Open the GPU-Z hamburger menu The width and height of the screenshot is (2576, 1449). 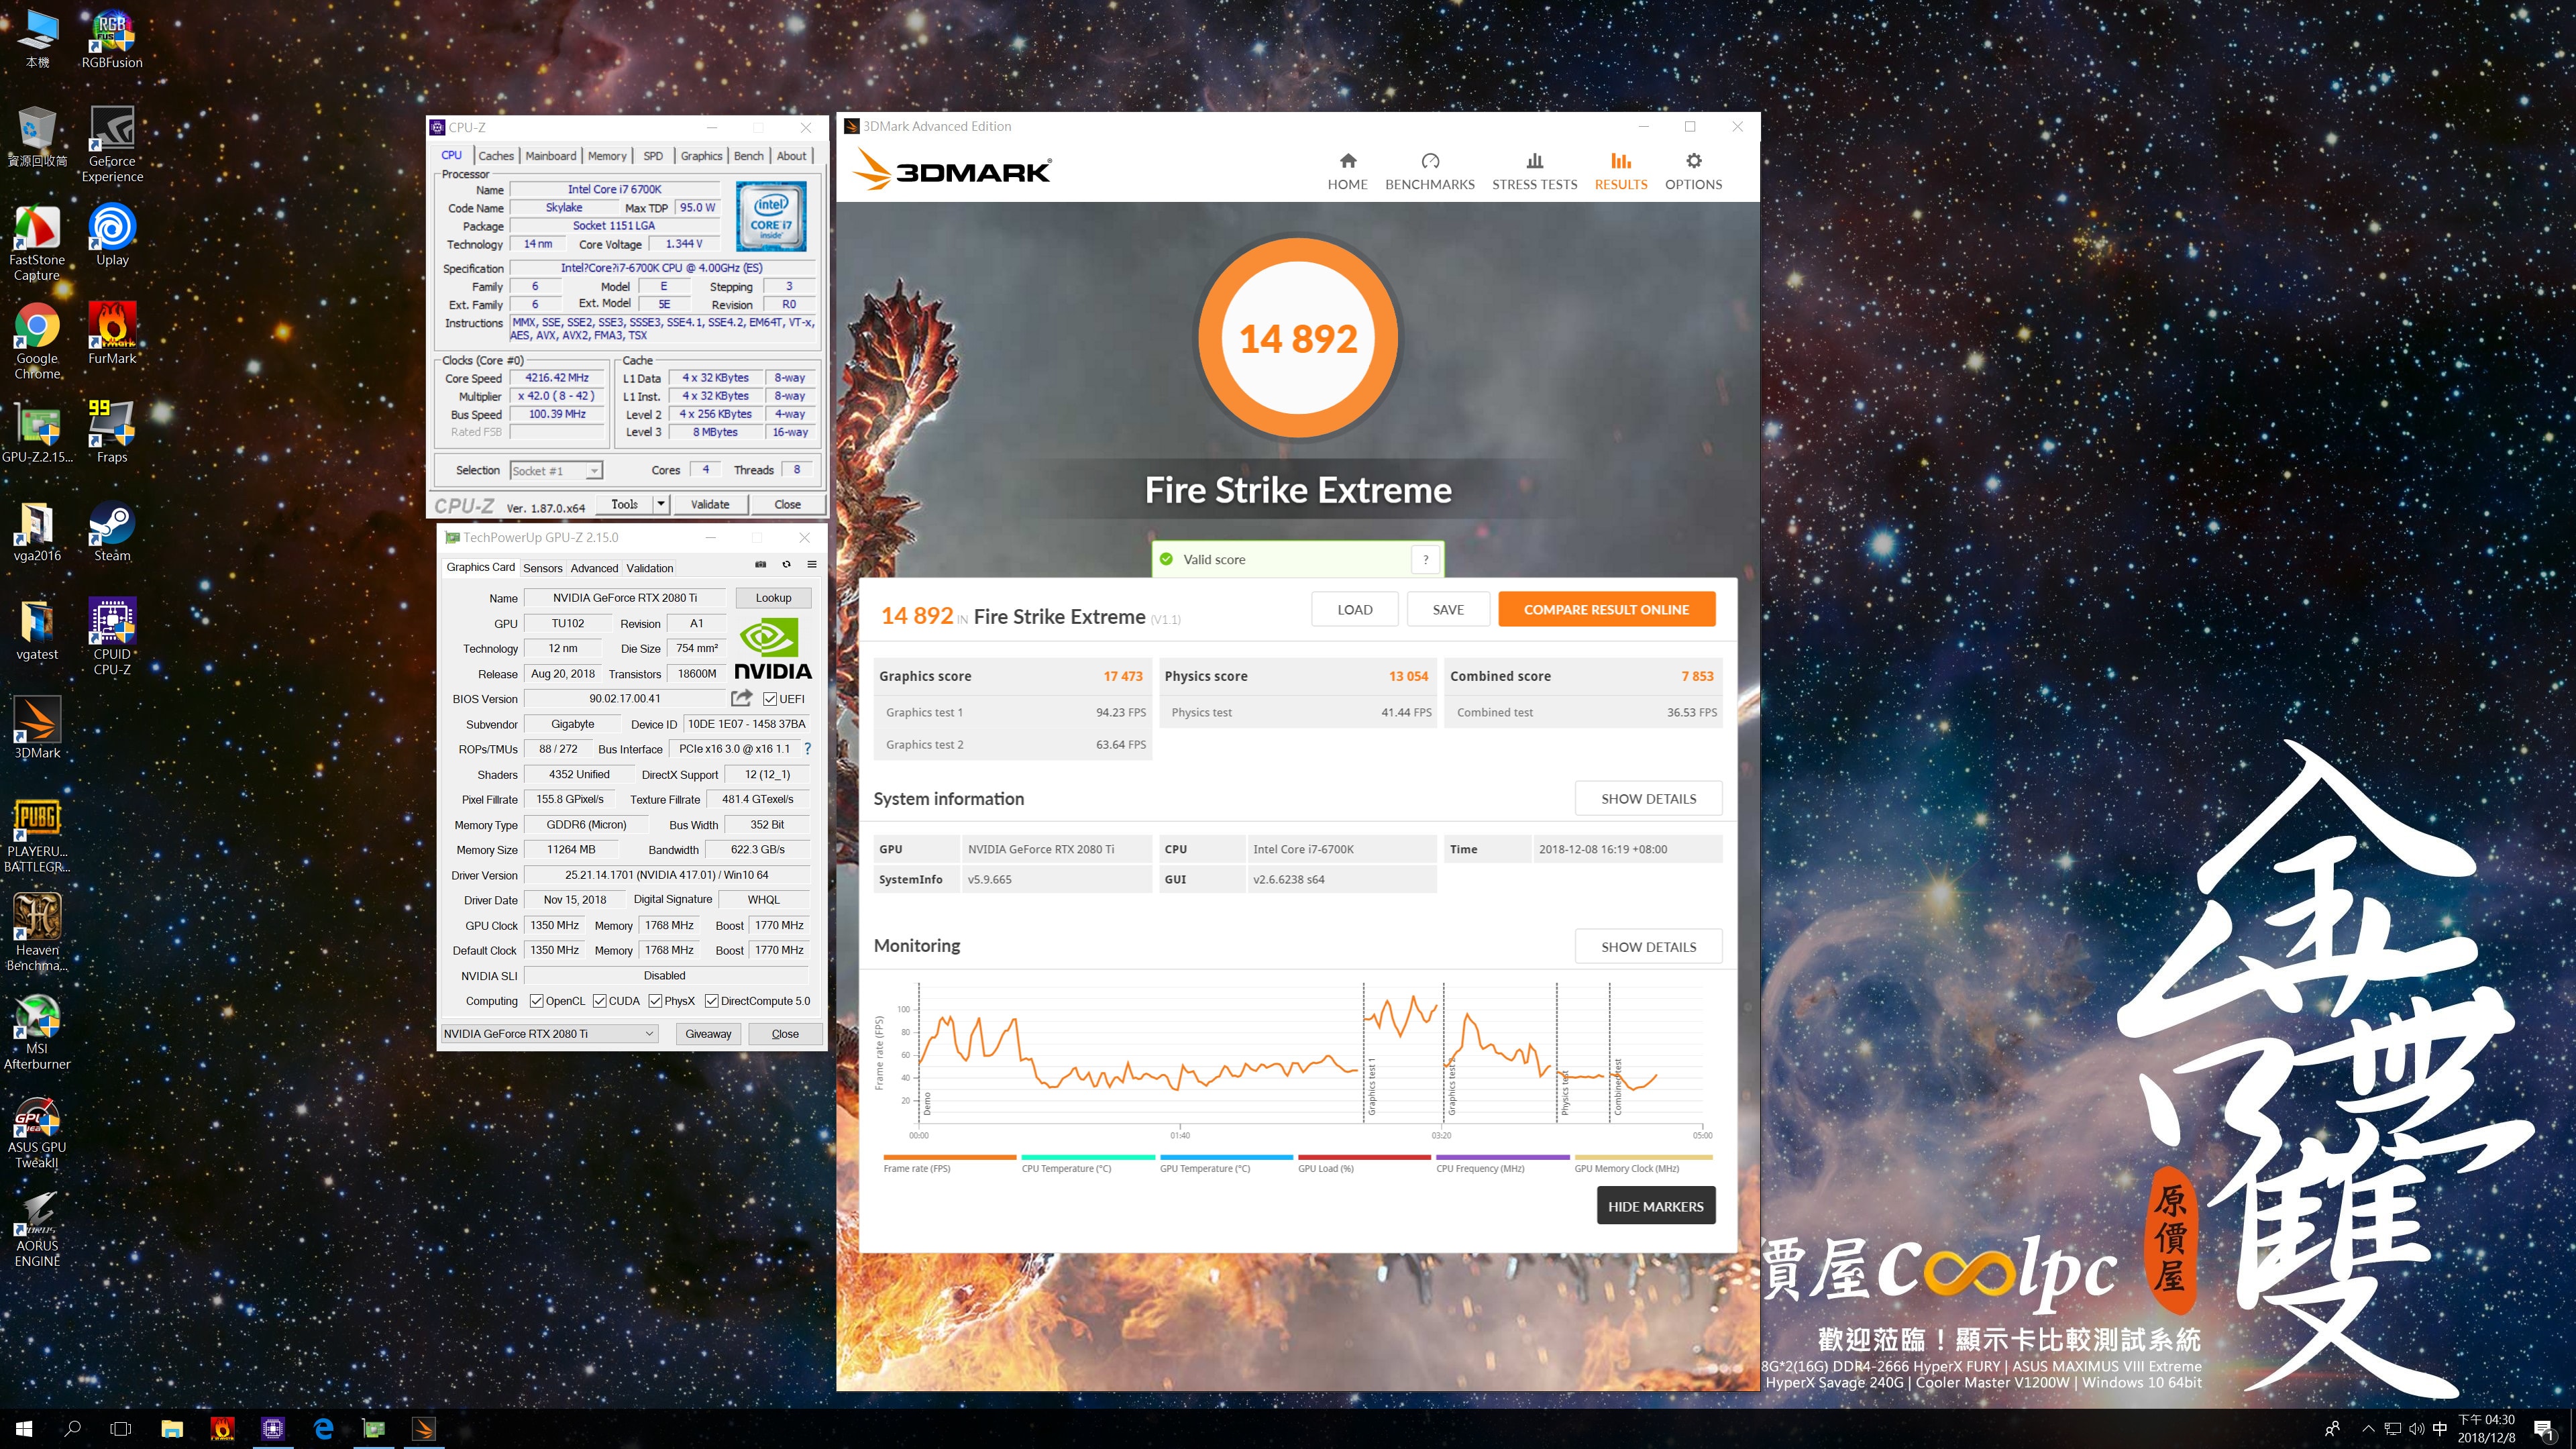[x=812, y=565]
